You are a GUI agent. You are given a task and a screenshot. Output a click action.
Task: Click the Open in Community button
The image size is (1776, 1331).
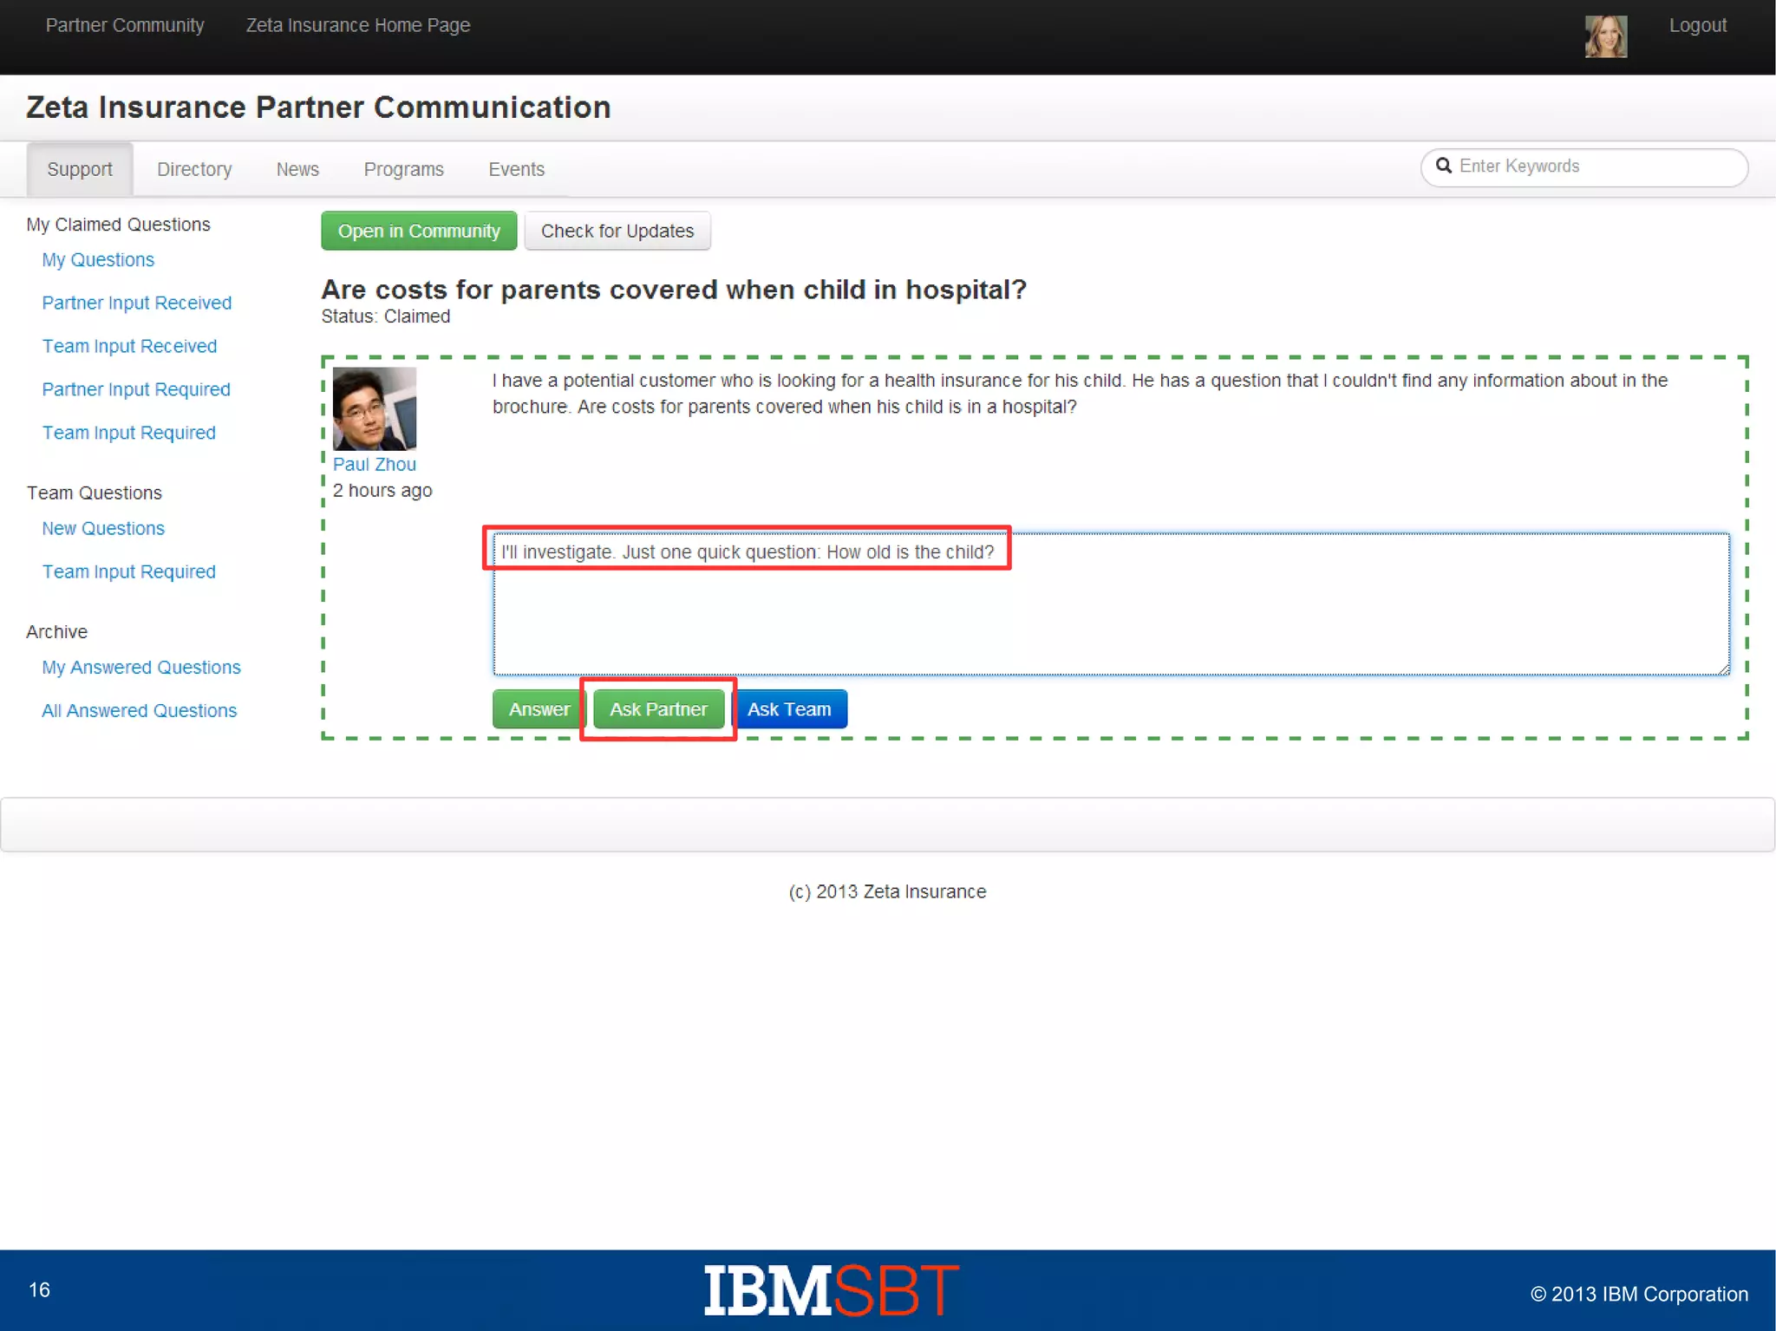[419, 231]
